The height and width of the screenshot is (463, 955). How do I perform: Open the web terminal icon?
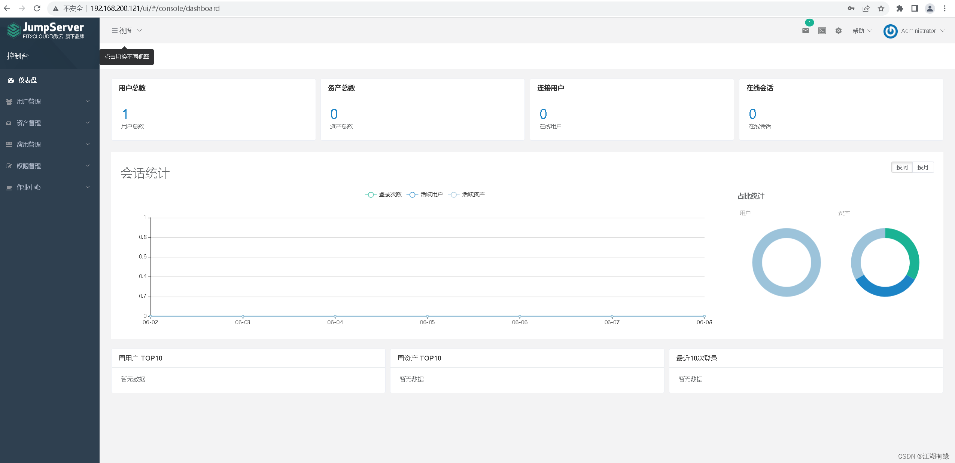822,31
